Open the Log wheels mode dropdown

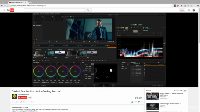pos(76,63)
